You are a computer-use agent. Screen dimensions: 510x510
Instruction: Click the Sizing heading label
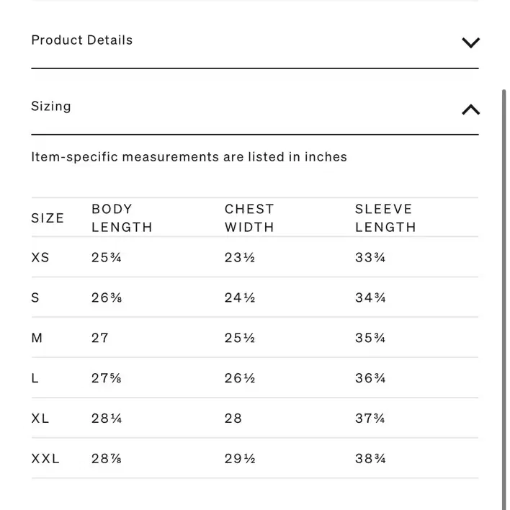(51, 107)
